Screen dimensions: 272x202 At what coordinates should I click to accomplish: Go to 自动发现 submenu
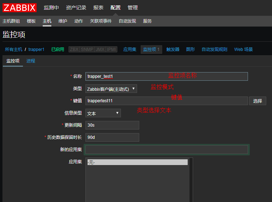point(127,21)
